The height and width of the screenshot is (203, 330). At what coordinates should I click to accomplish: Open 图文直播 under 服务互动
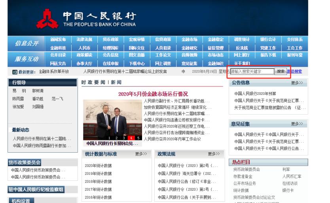pos(137,55)
